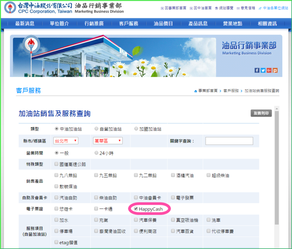Uncheck the HappyCash checkbox
This screenshot has height=249, width=292.
[136, 209]
